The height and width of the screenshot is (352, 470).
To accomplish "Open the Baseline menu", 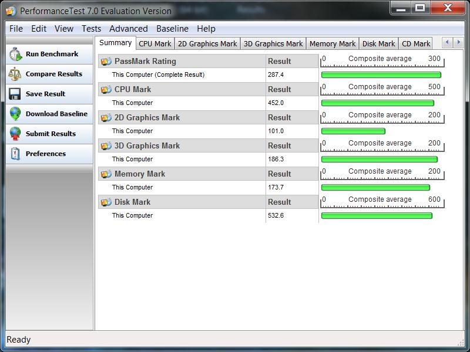I will click(x=172, y=29).
